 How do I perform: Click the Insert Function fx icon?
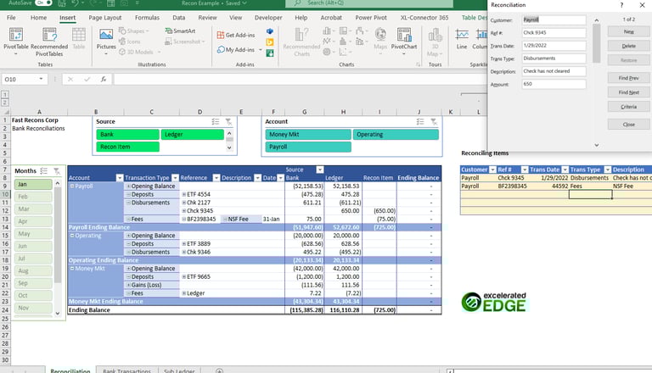pyautogui.click(x=103, y=79)
